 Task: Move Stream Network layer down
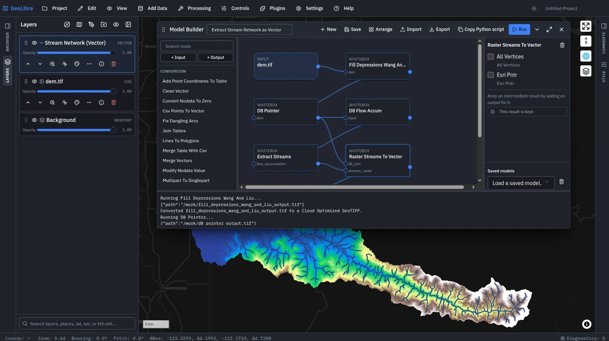point(40,64)
